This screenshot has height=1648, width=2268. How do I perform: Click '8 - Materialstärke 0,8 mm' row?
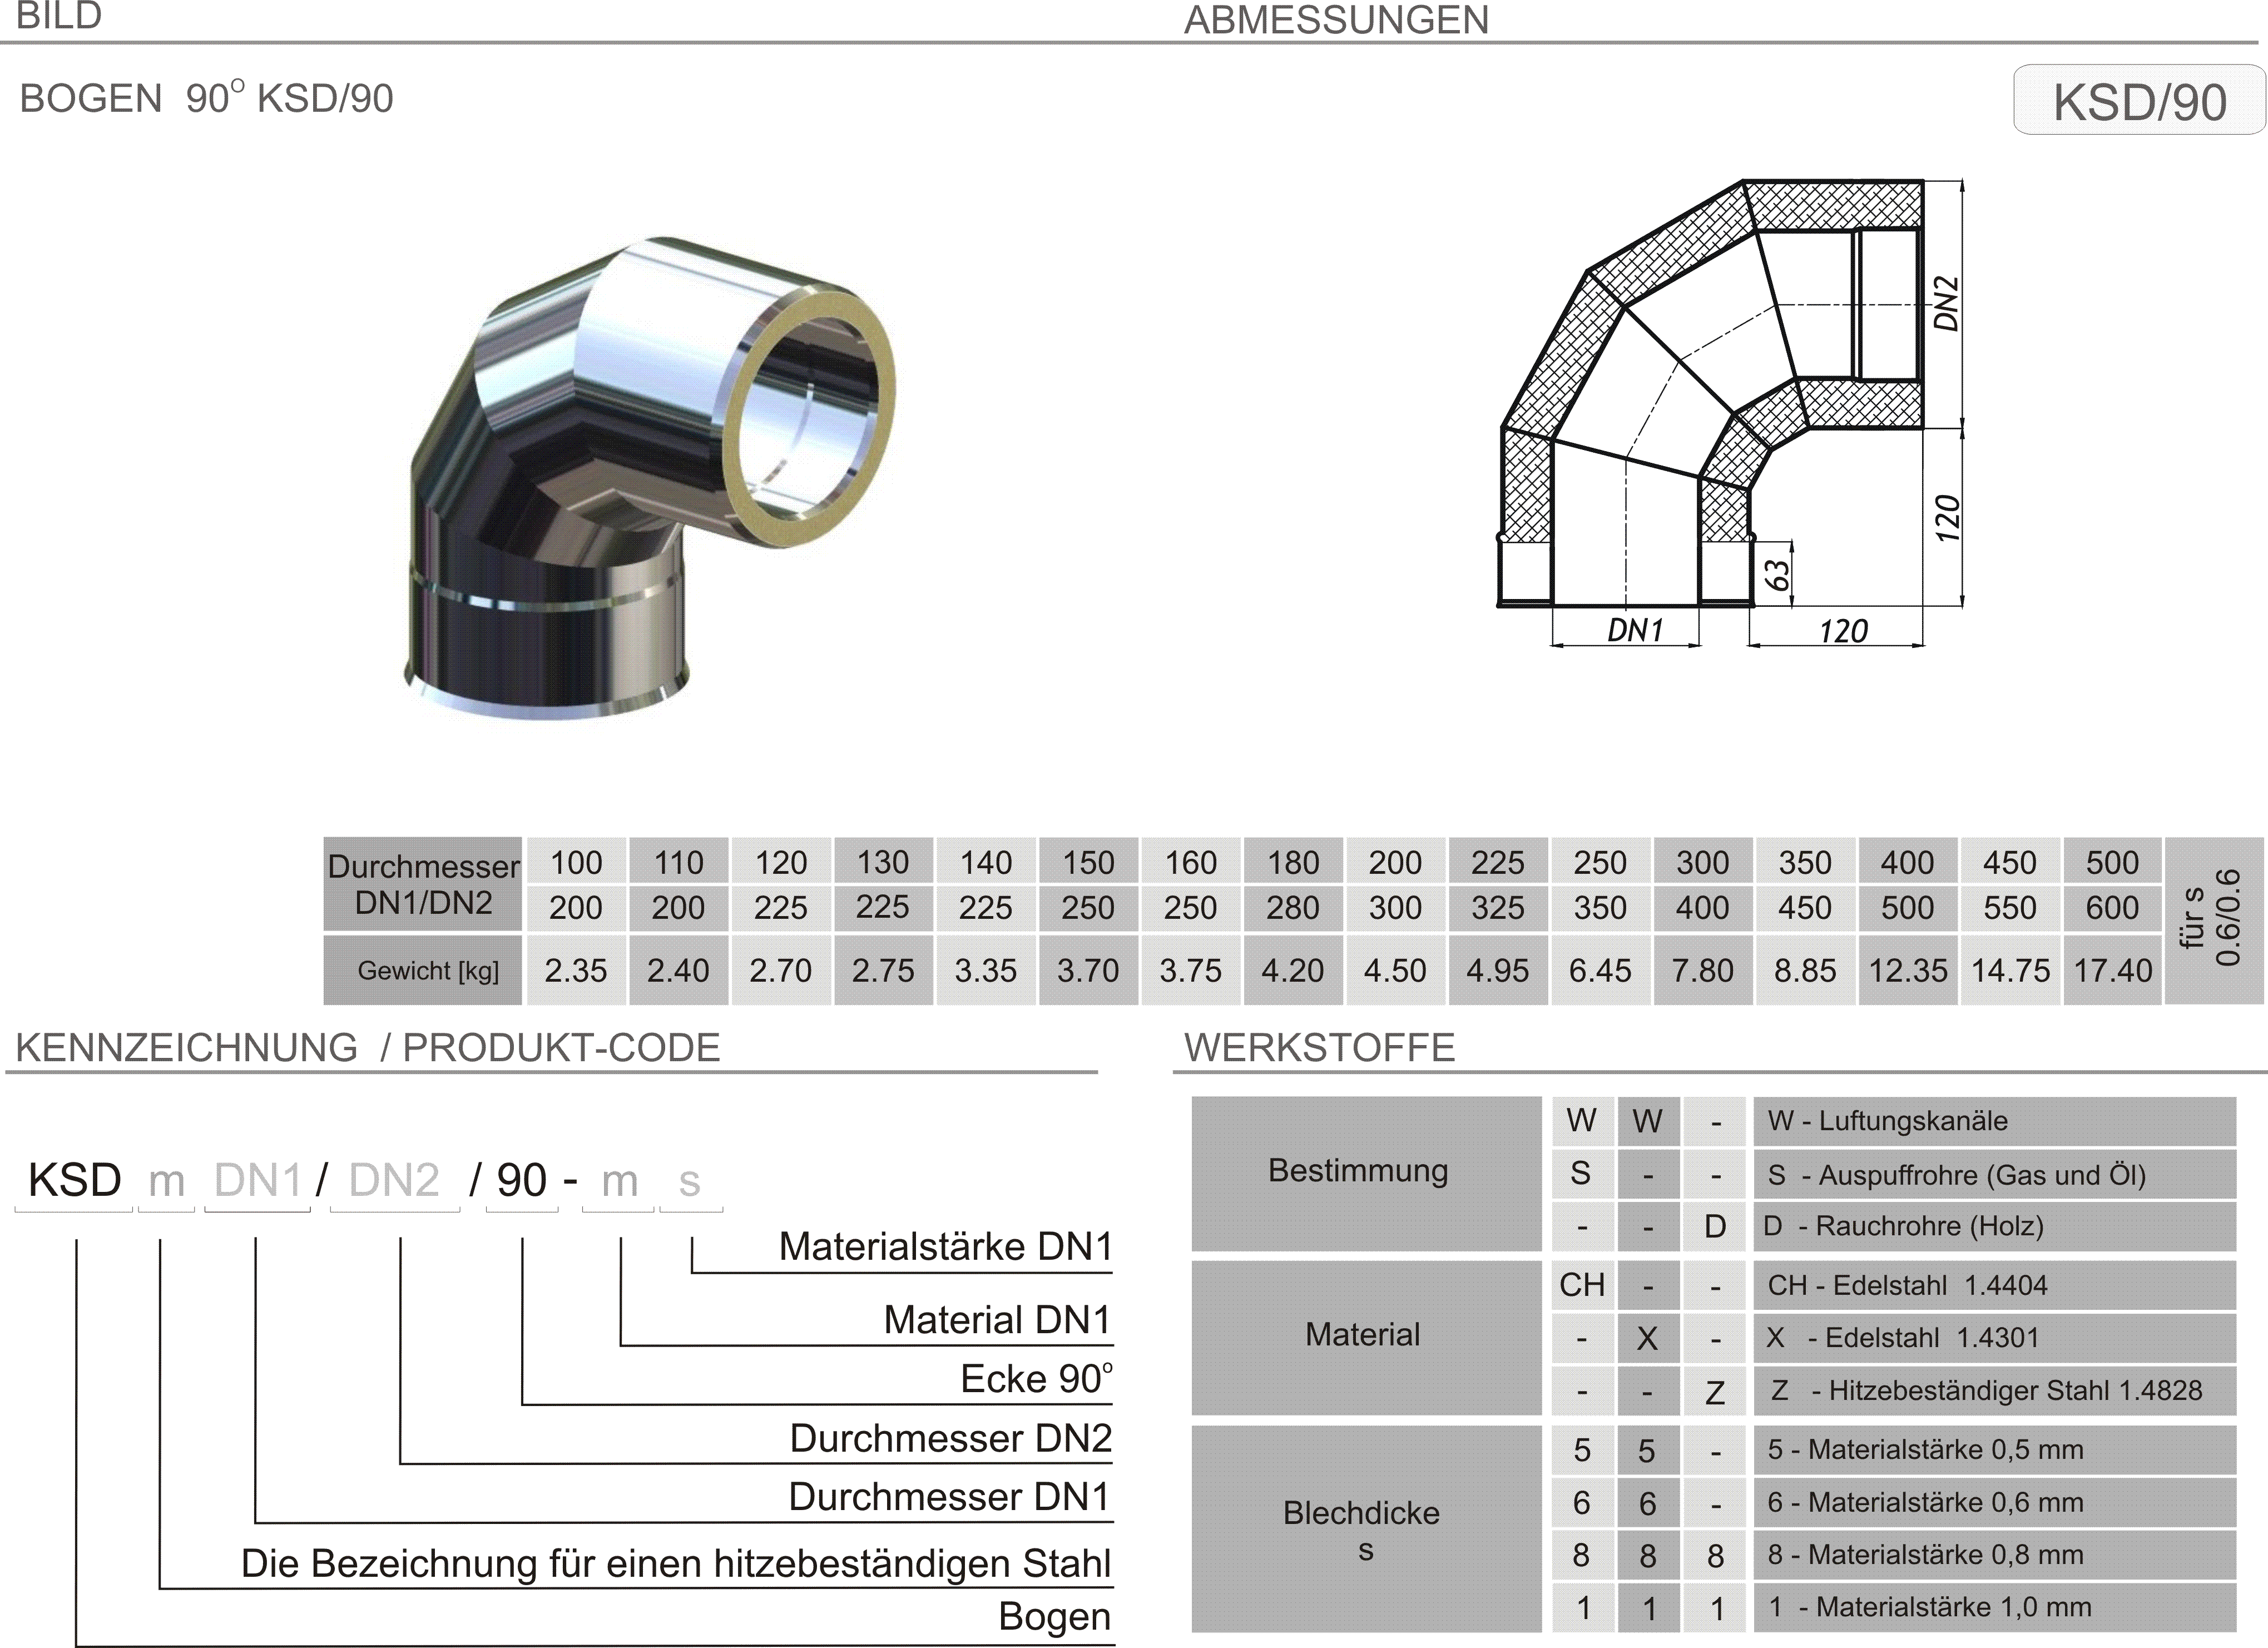pyautogui.click(x=1994, y=1555)
